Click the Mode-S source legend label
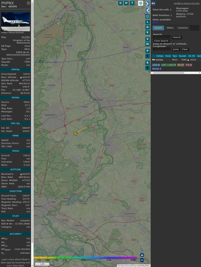 click(157, 69)
